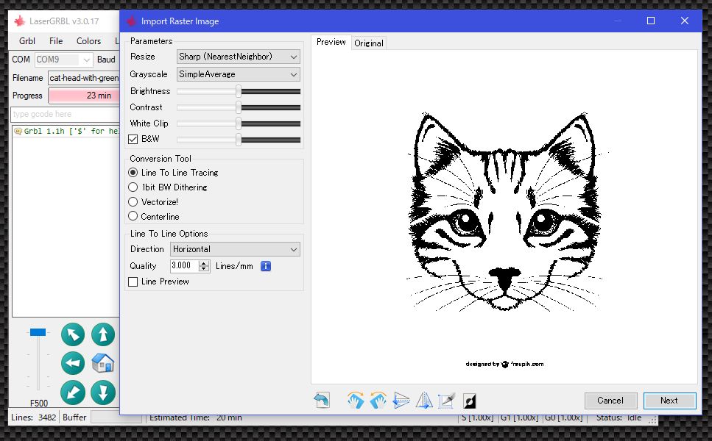Close the Import Raster Image dialog
This screenshot has height=441, width=712.
(685, 21)
